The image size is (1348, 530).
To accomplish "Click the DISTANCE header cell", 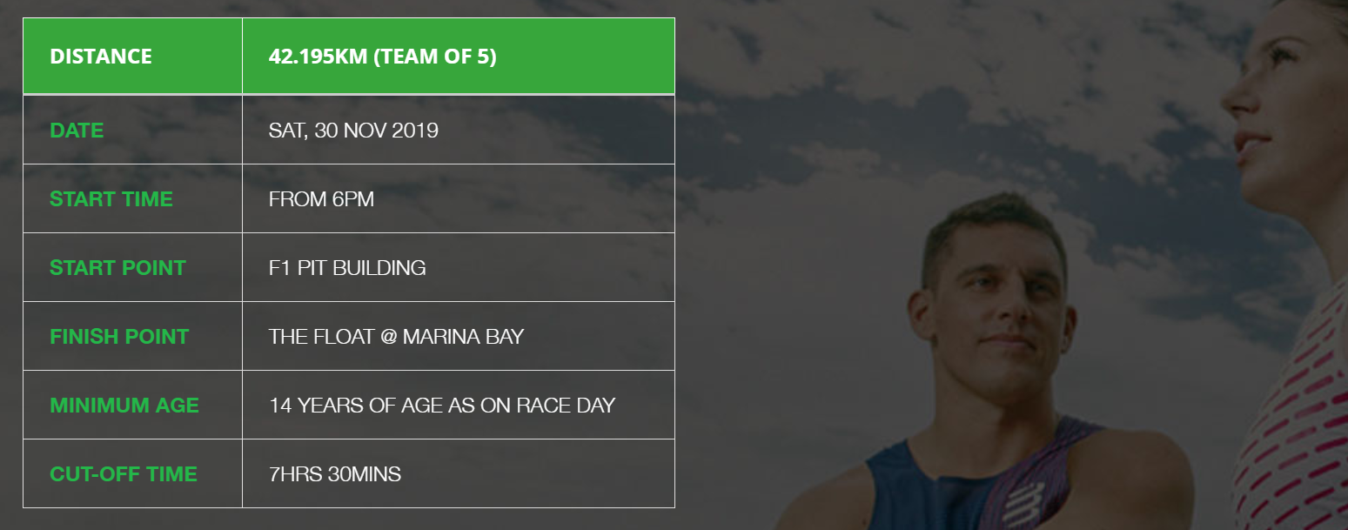I will (101, 57).
